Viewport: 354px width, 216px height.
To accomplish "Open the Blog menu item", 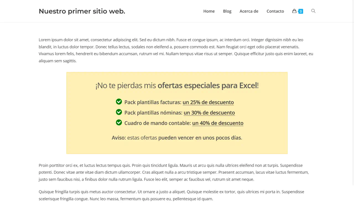I will pos(227,11).
